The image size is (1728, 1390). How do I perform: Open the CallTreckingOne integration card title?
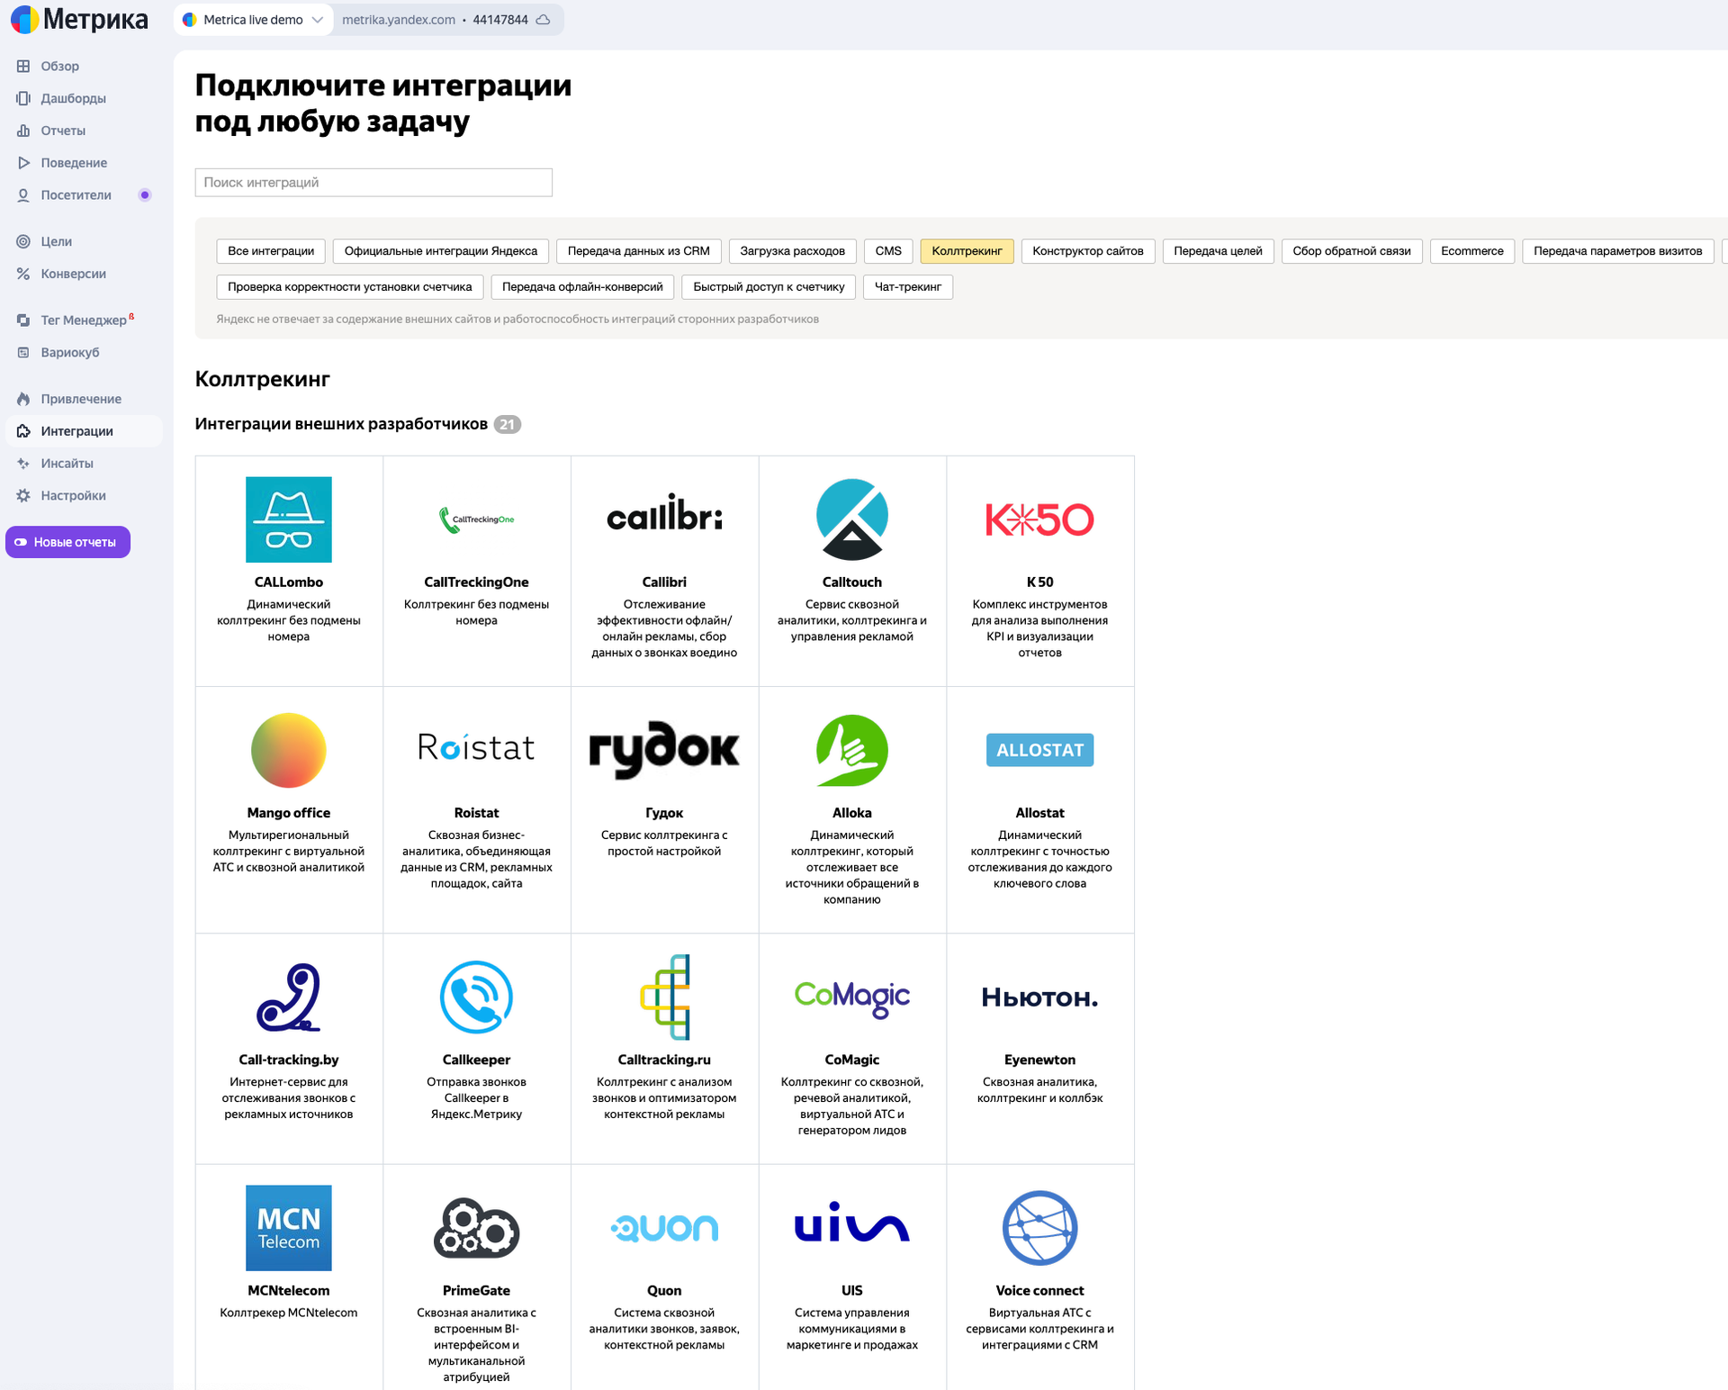(x=476, y=582)
